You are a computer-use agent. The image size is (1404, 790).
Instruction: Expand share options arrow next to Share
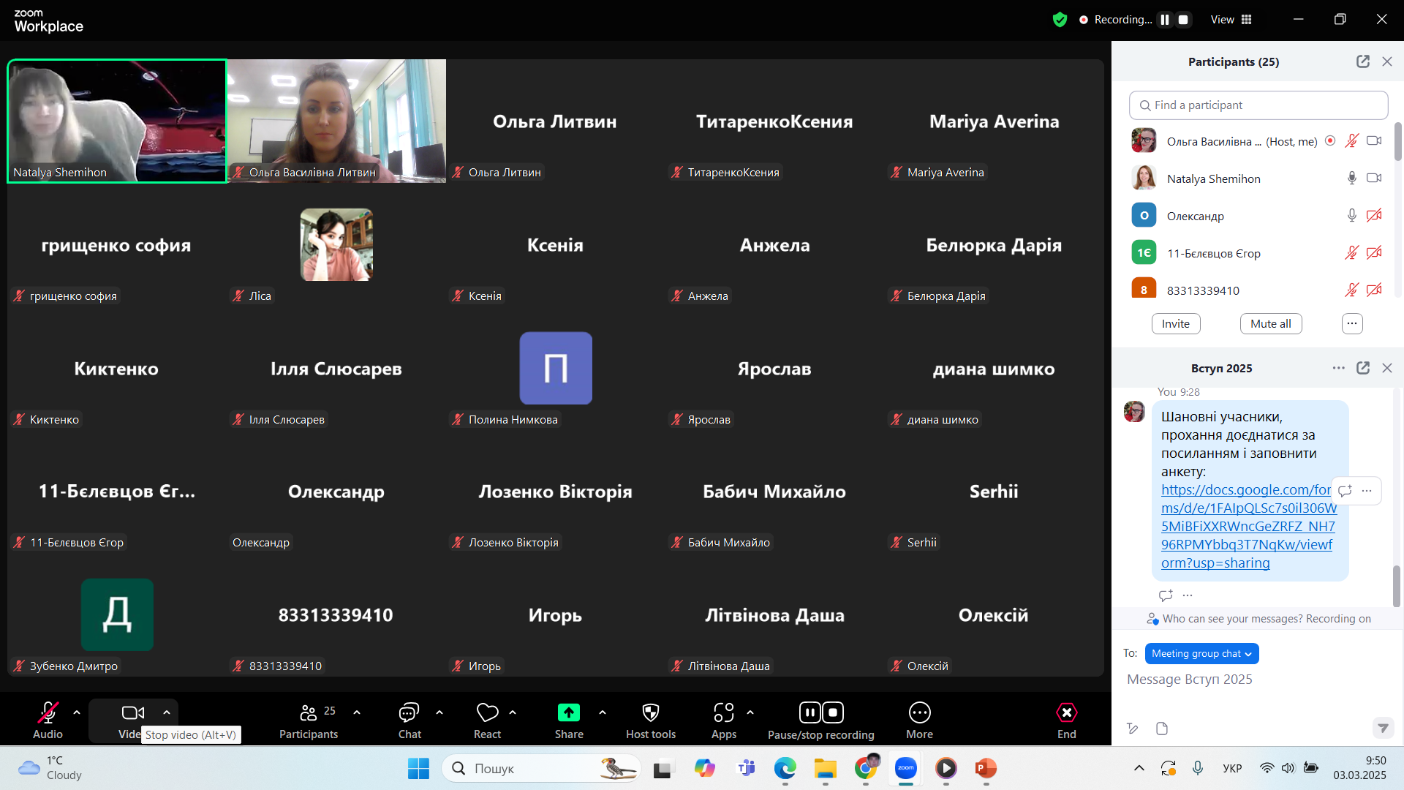[603, 712]
